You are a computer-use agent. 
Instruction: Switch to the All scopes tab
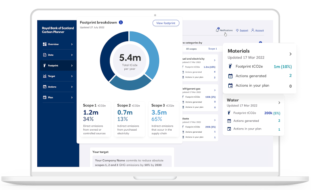pyautogui.click(x=192, y=49)
